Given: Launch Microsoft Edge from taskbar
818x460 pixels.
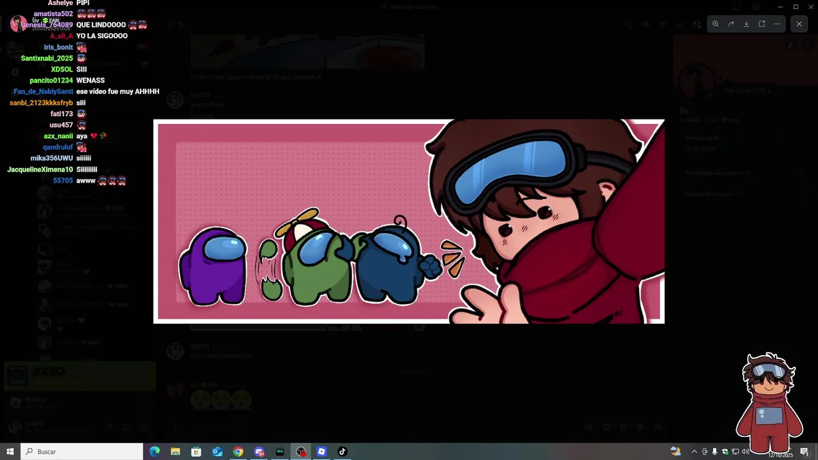Looking at the screenshot, I should [x=155, y=452].
